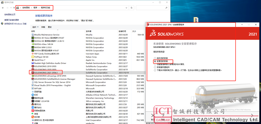Click the SQL Server Browser icon
The height and width of the screenshot is (124, 261).
[x=33, y=82]
